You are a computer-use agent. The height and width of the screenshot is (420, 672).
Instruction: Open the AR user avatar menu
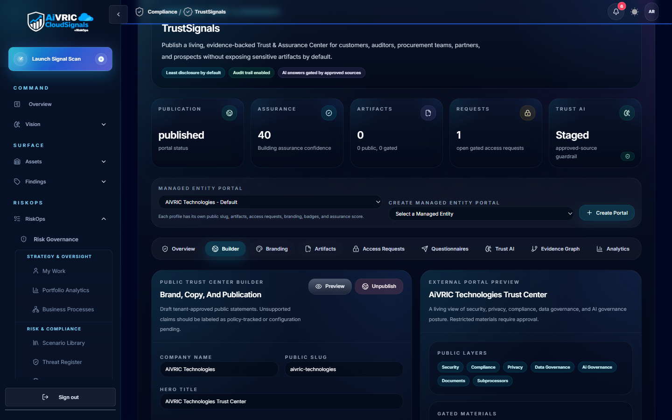651,12
